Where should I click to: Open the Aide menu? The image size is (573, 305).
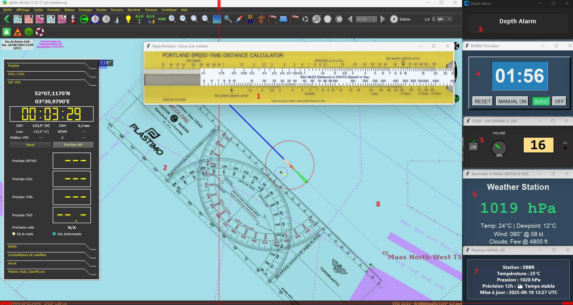click(184, 10)
